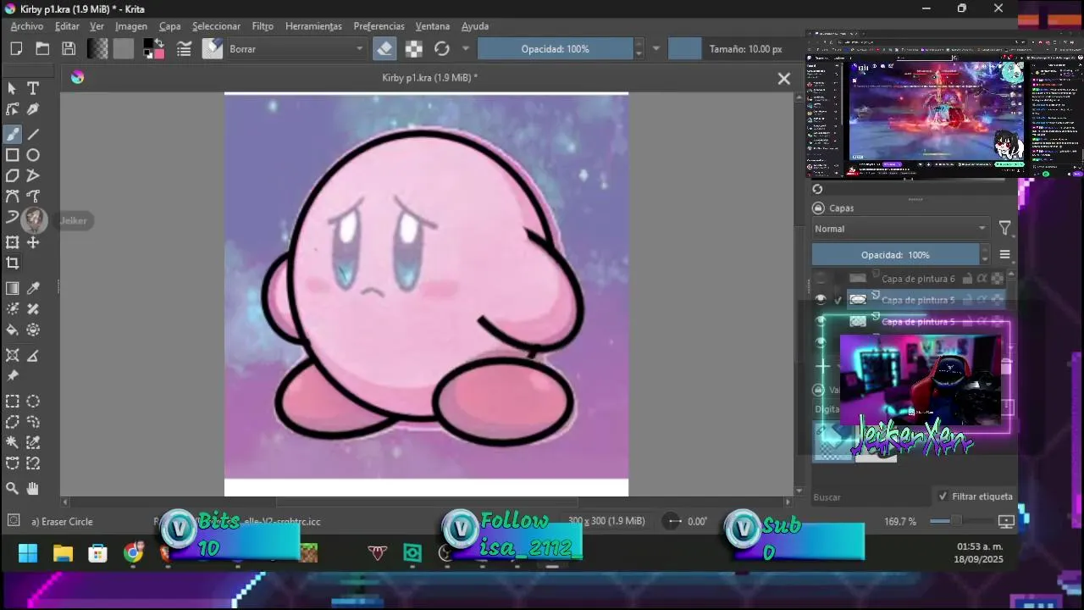
Task: Select the Freehand Selection tool
Action: click(33, 422)
